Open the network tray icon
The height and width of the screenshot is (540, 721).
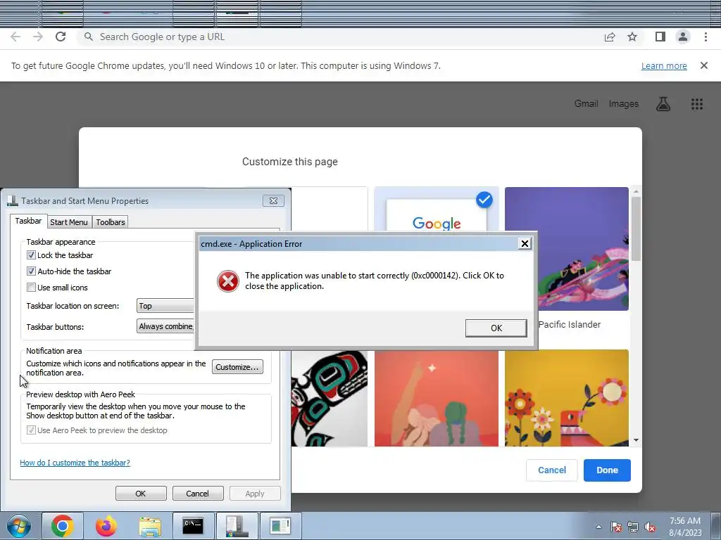tap(633, 527)
